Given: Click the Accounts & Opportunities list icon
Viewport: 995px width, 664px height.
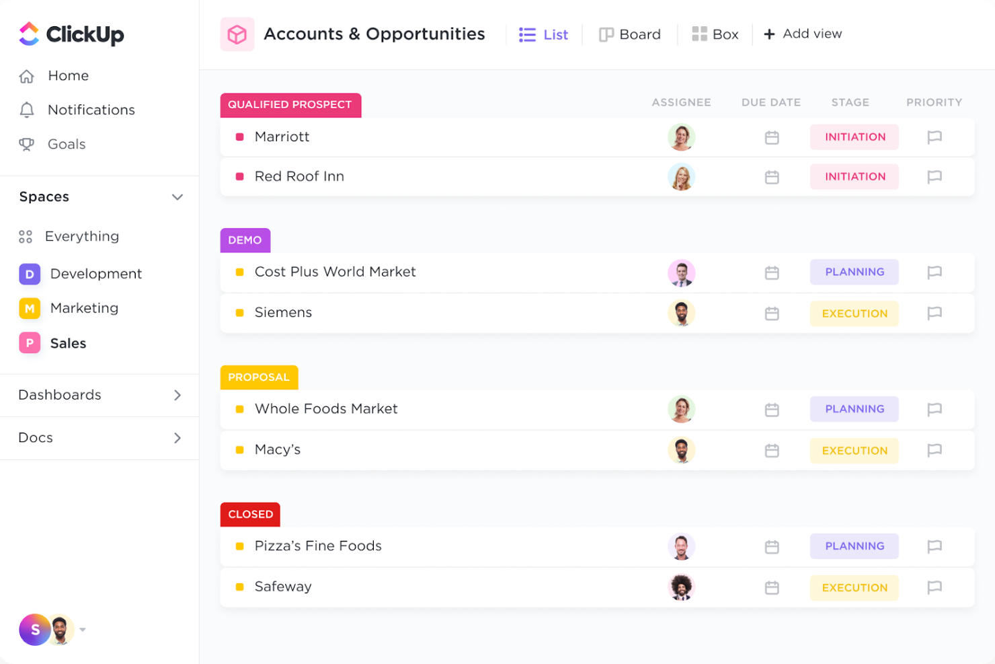Looking at the screenshot, I should click(237, 34).
